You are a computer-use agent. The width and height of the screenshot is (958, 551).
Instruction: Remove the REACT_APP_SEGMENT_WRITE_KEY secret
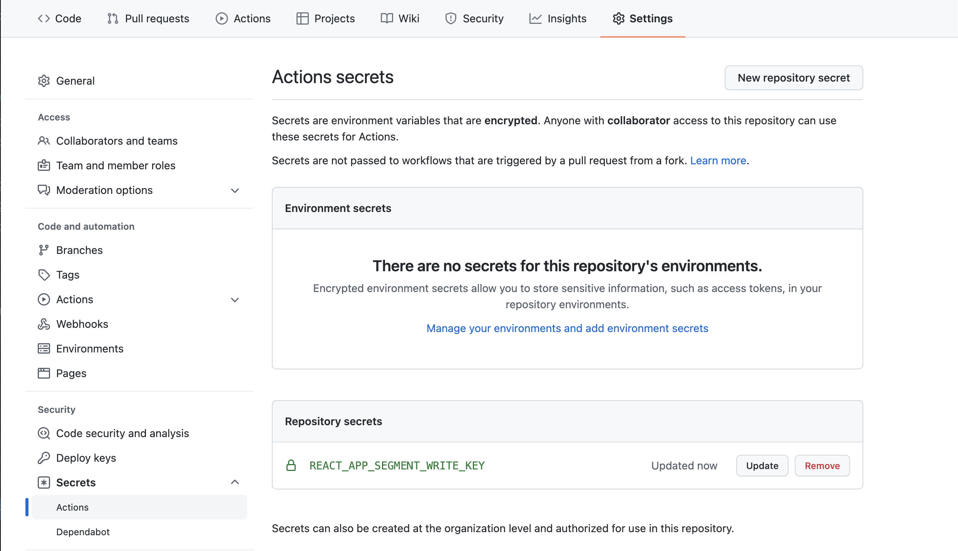[x=822, y=466]
